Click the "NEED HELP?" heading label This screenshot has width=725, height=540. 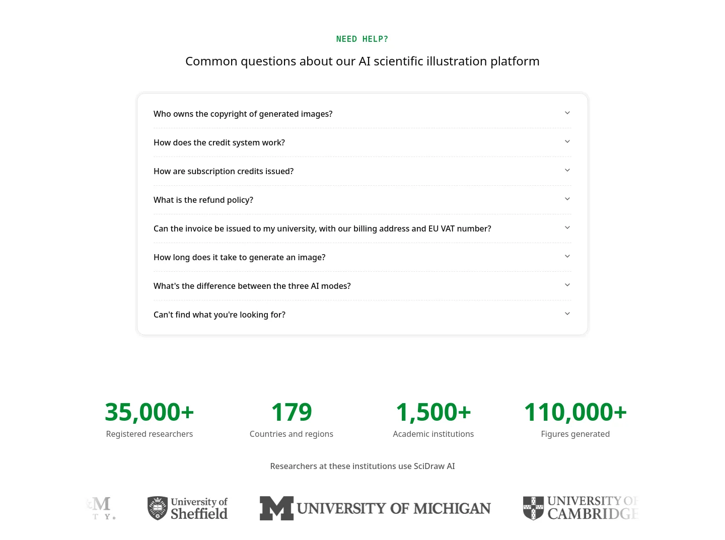click(x=362, y=39)
